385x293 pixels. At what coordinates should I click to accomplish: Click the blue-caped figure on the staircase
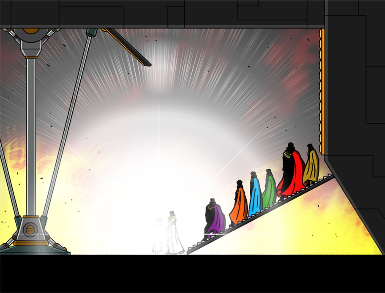point(255,194)
